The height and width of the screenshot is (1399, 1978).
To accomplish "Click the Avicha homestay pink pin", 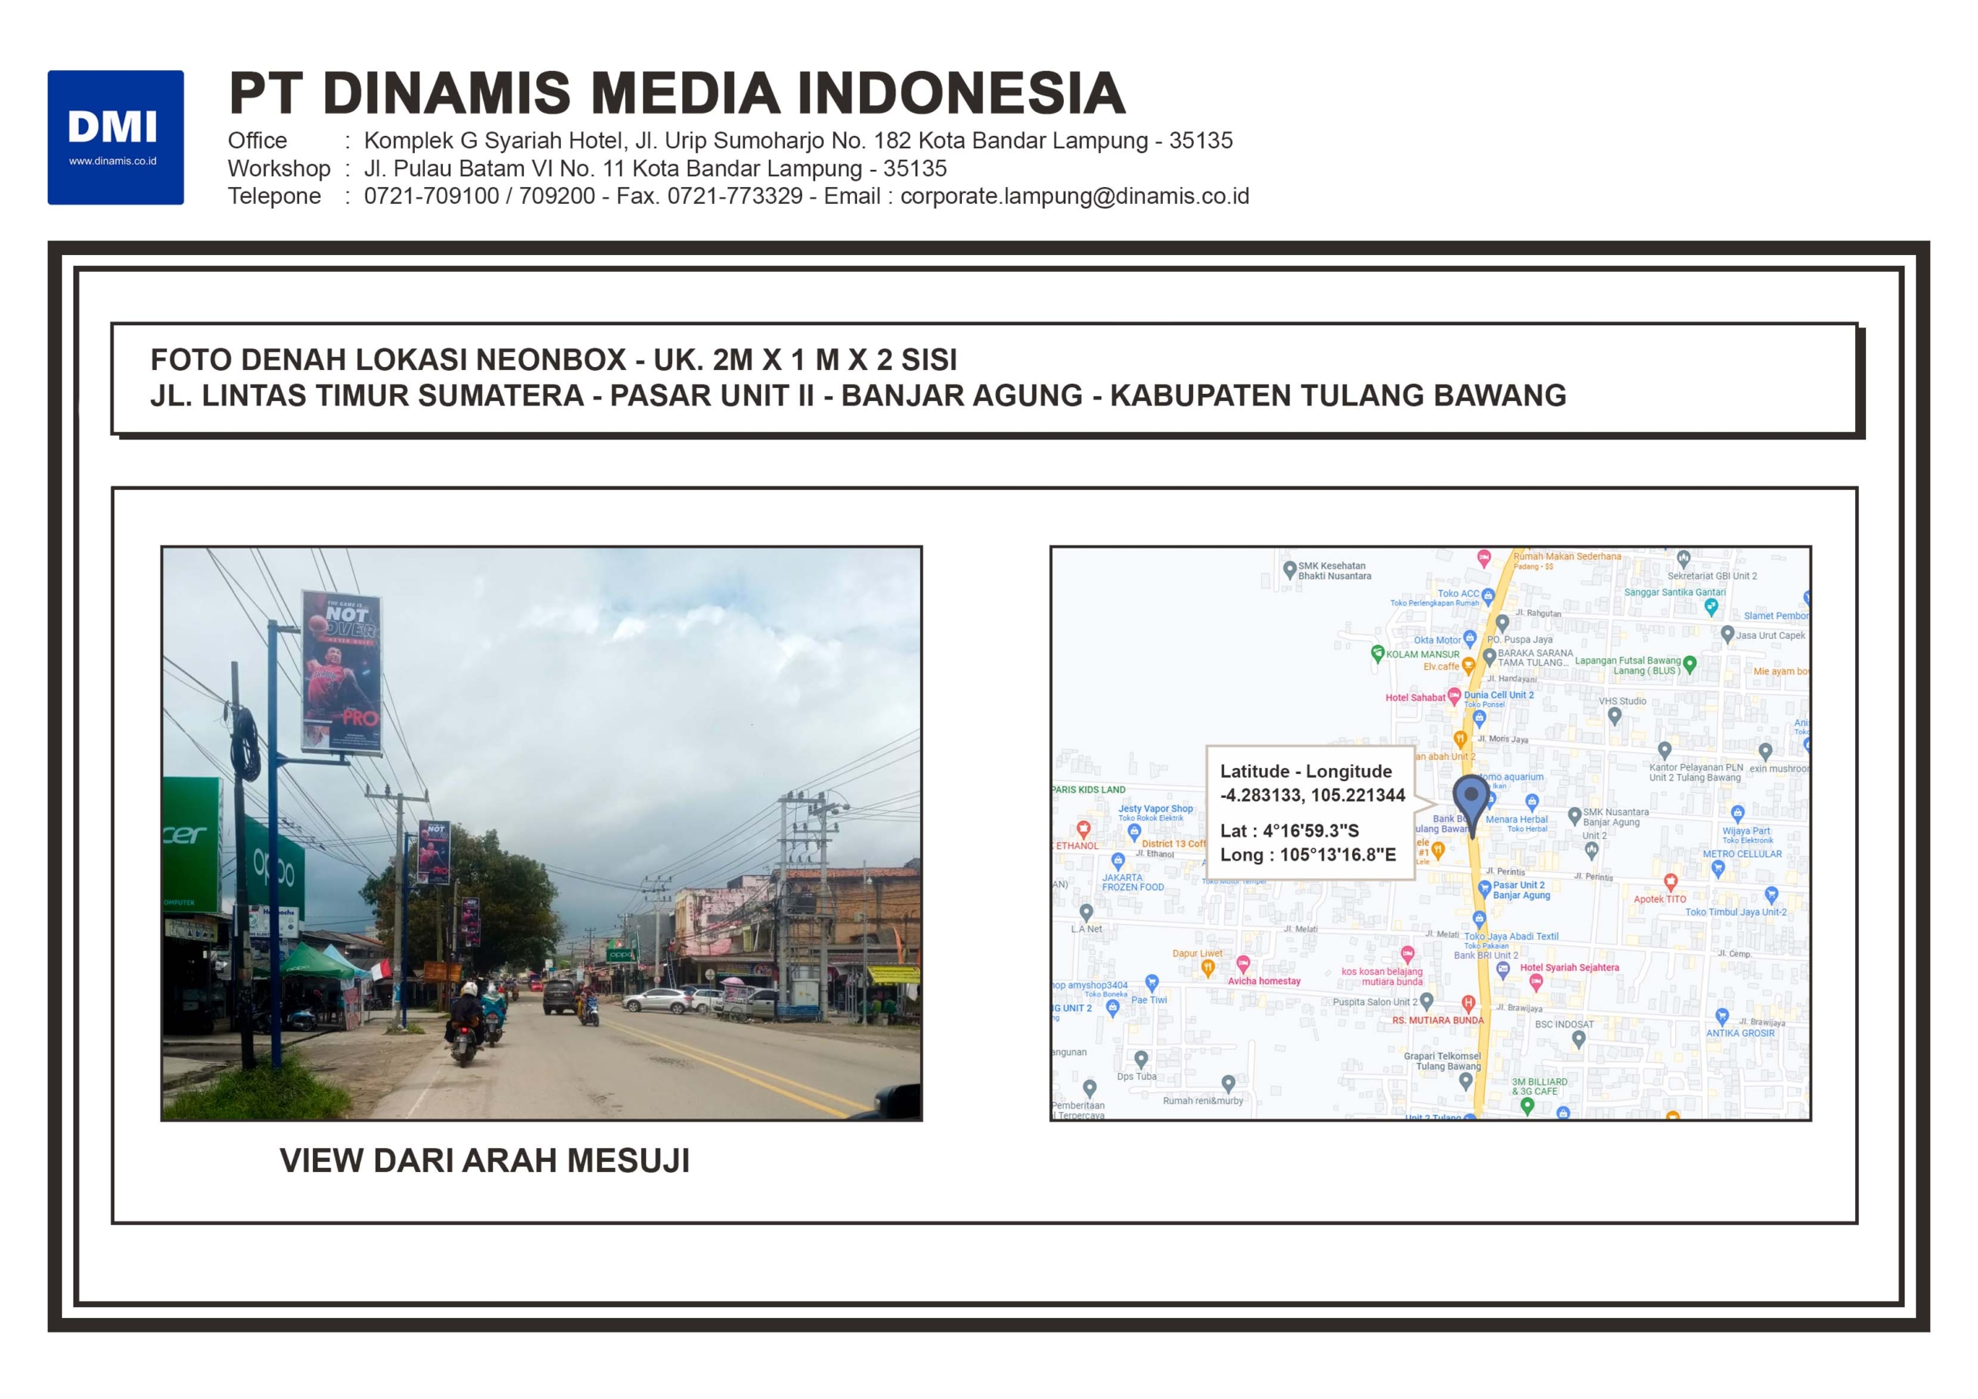I will pos(1243,964).
